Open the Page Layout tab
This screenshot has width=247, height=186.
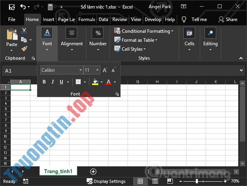click(x=66, y=19)
